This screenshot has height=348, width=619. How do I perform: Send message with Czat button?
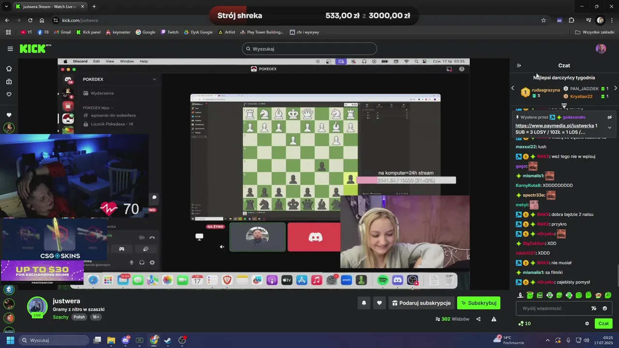(x=604, y=324)
